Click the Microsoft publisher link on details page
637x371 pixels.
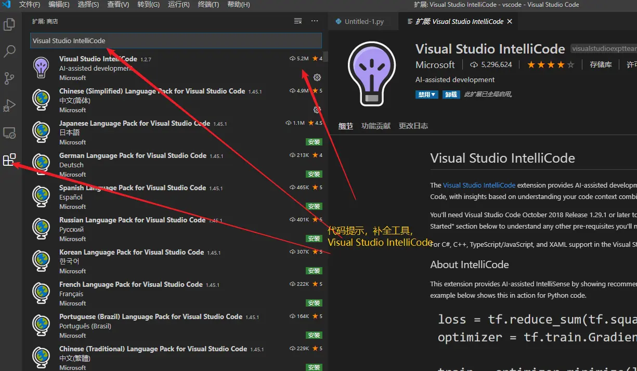435,65
